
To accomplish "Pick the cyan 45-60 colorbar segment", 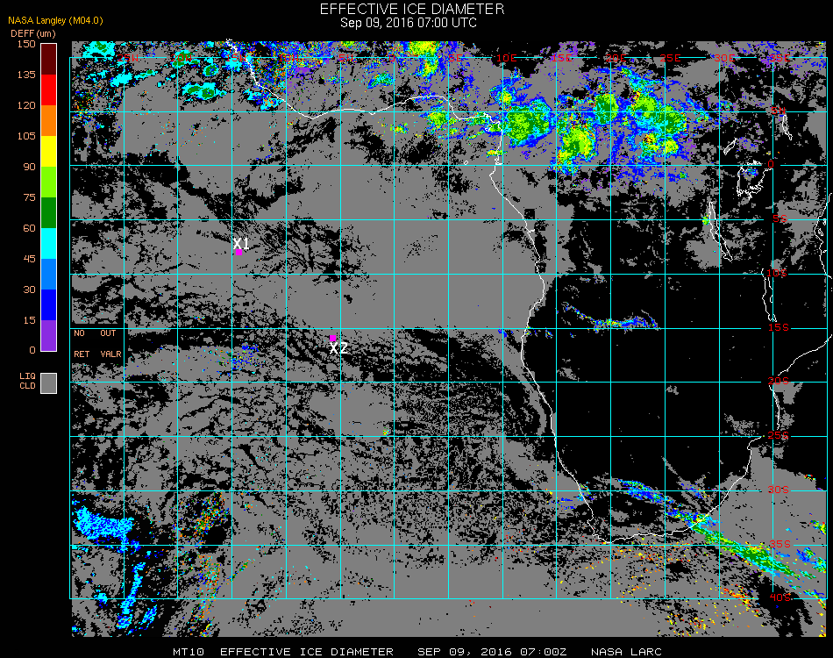I will coord(49,243).
